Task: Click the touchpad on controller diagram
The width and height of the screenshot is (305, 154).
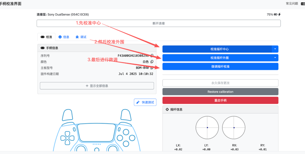Action: pos(97,132)
